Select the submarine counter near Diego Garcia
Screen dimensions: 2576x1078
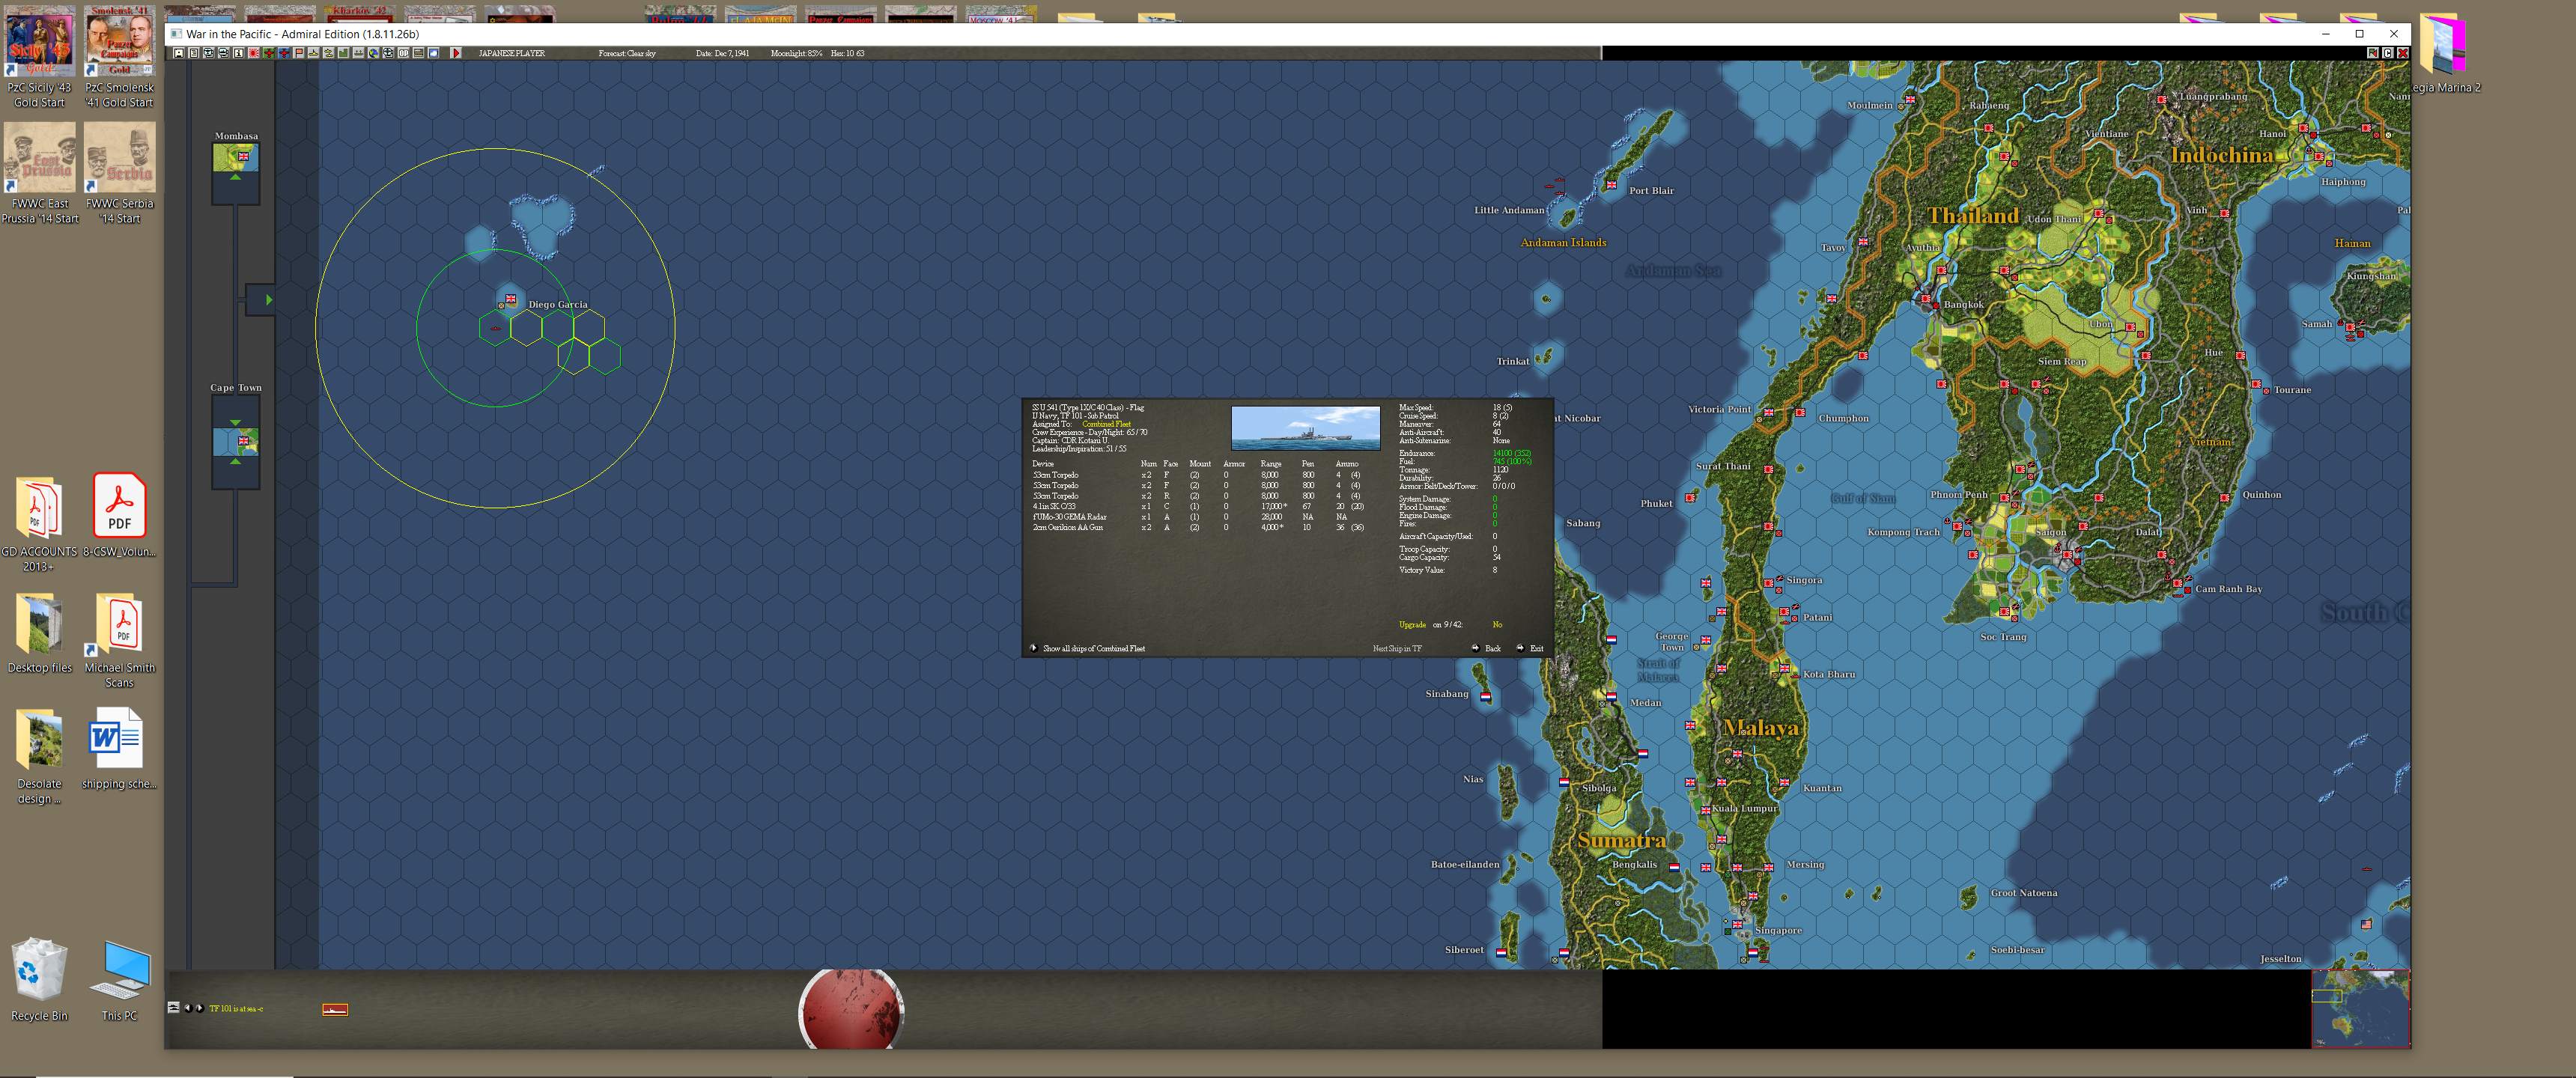(495, 329)
